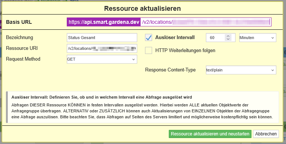Click the https://api.smart.gardena.dev host label

pos(103,22)
